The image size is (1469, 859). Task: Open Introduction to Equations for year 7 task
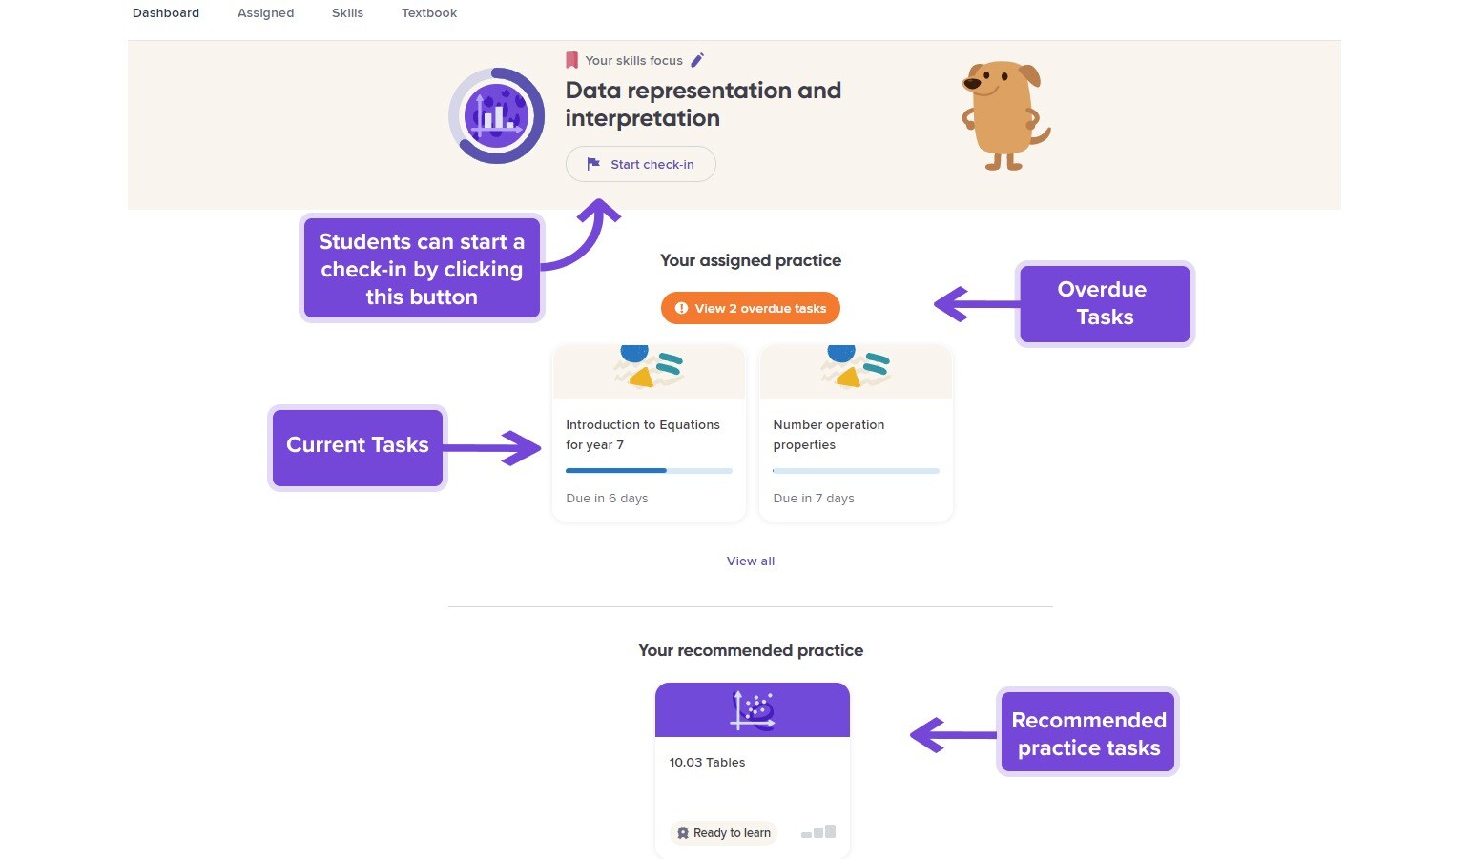click(649, 434)
